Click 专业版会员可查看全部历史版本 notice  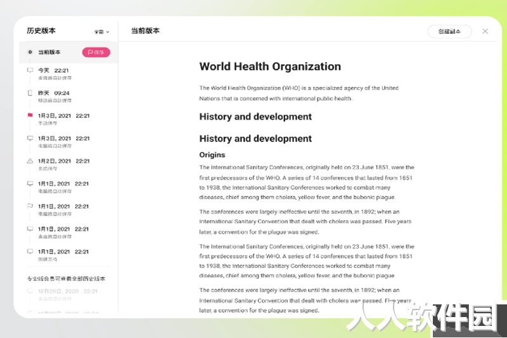[66, 278]
